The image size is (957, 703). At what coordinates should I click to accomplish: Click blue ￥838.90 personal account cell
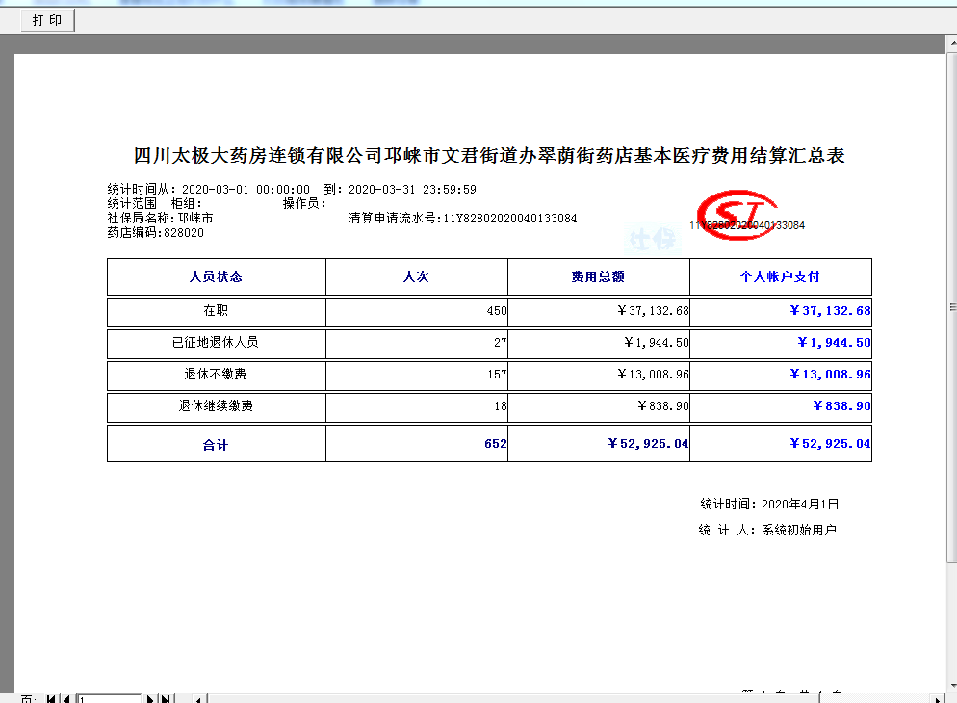click(x=780, y=405)
